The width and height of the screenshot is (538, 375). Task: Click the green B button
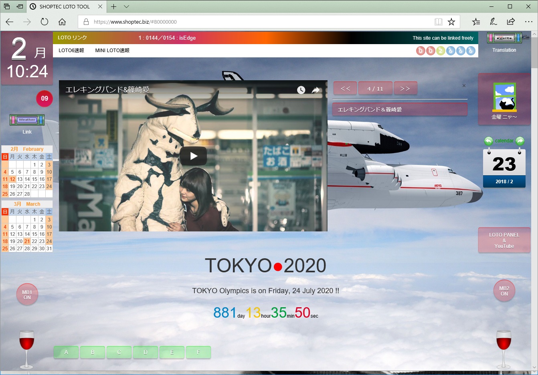[x=93, y=352]
